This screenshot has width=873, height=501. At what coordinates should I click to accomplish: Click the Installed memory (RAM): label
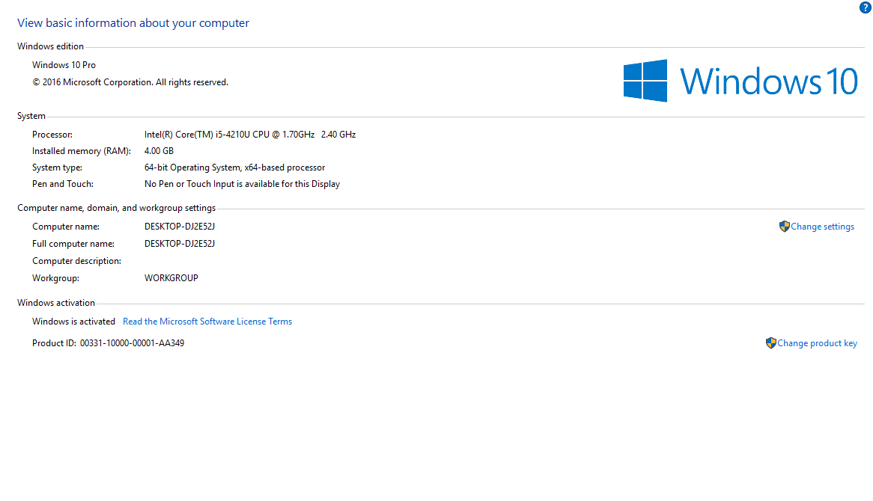82,151
